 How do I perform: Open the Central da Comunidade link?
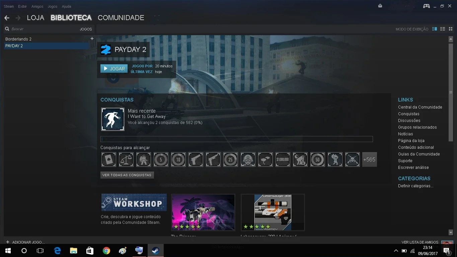[x=420, y=107]
